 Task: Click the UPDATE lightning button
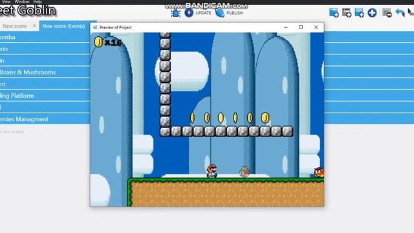[198, 13]
